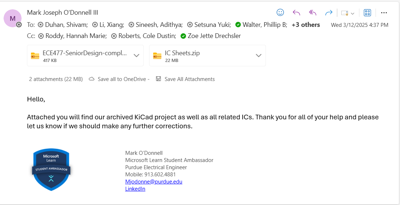
Task: Open the Mjodonne@purdue.edu email link
Action: (x=153, y=182)
